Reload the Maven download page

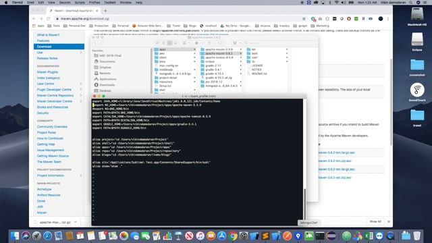tap(48, 19)
